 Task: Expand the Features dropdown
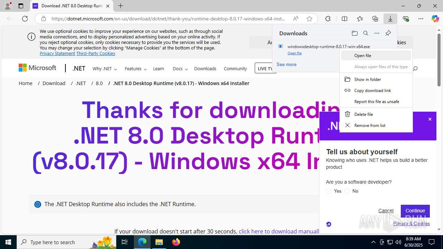pyautogui.click(x=136, y=68)
